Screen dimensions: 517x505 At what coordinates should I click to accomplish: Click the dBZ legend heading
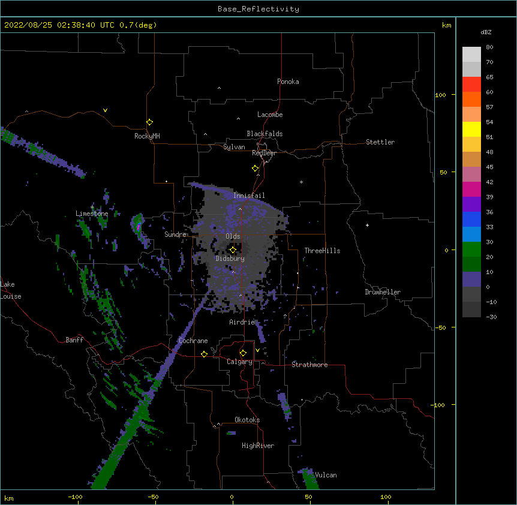point(486,32)
